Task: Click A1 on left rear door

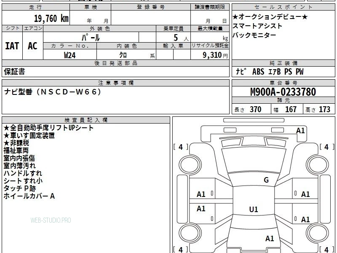Action: point(201,208)
